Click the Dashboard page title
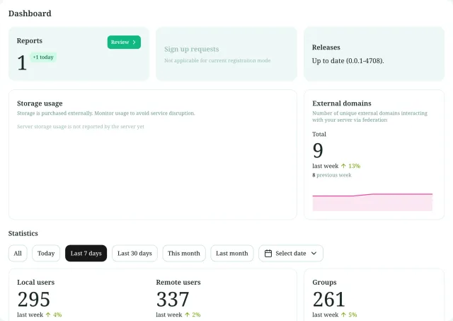The height and width of the screenshot is (321, 453). coord(30,13)
